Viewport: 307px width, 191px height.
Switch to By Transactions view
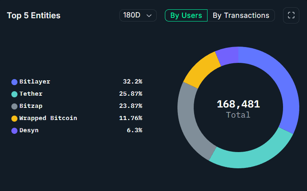pyautogui.click(x=241, y=15)
